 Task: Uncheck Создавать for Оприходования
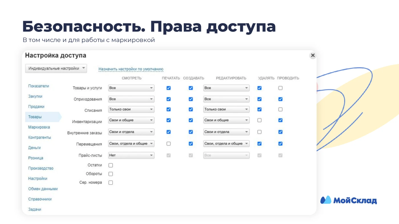(x=191, y=99)
